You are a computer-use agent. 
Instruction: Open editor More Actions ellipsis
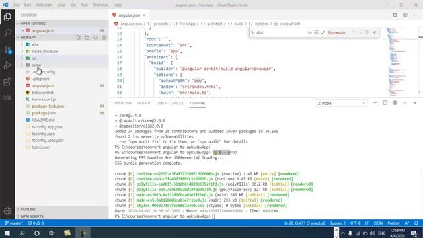[x=415, y=15]
